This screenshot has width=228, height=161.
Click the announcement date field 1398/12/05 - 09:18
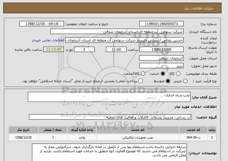pyautogui.click(x=41, y=24)
